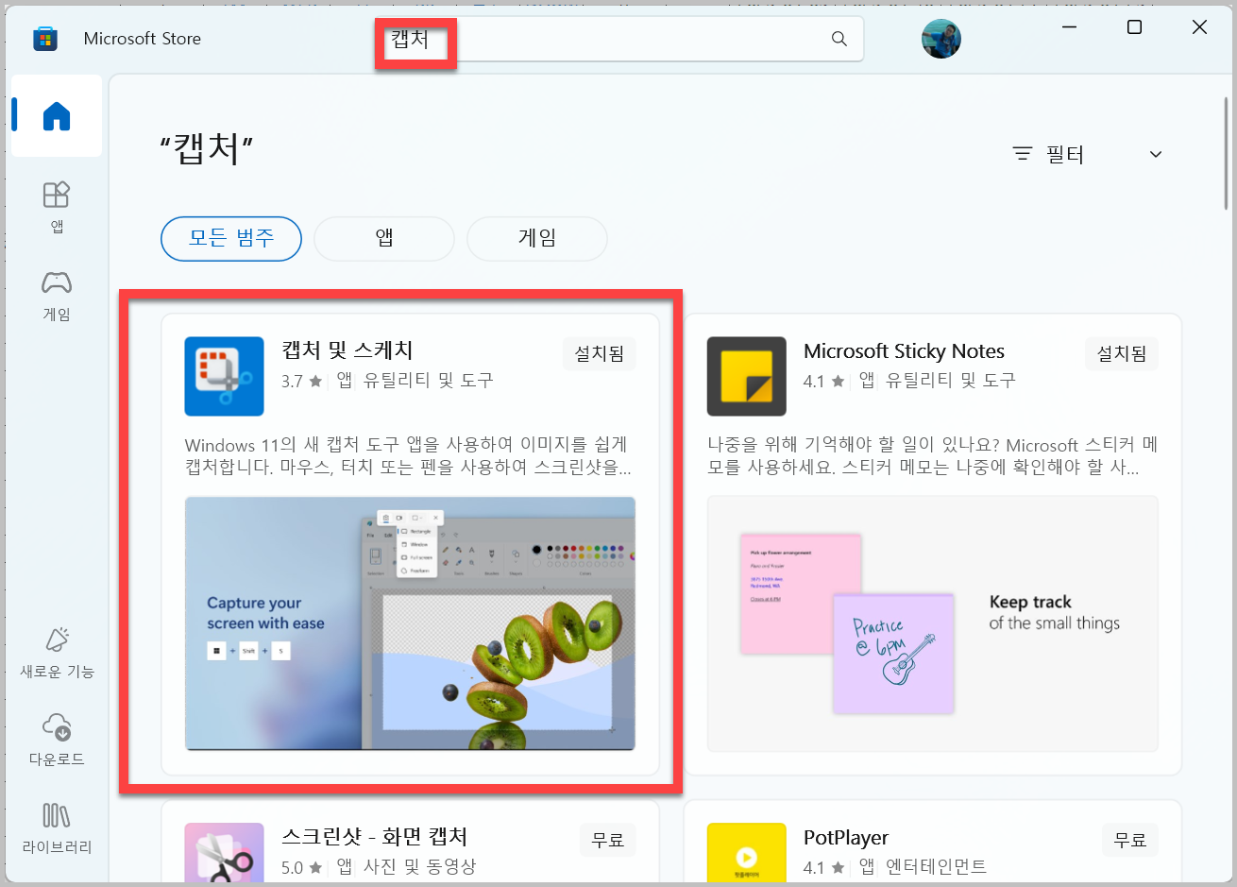The width and height of the screenshot is (1237, 887).
Task: Click the 스크린샷 - 화면 캡처 app icon
Action: (x=224, y=855)
